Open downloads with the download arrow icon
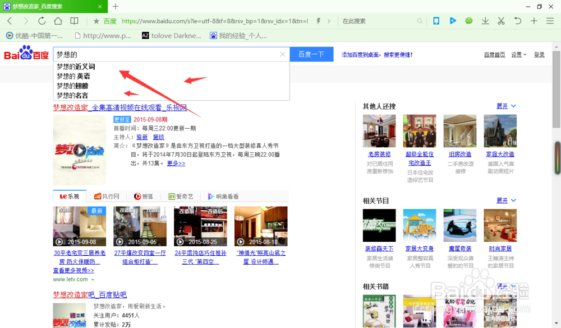Image resolution: width=561 pixels, height=328 pixels. [x=485, y=21]
